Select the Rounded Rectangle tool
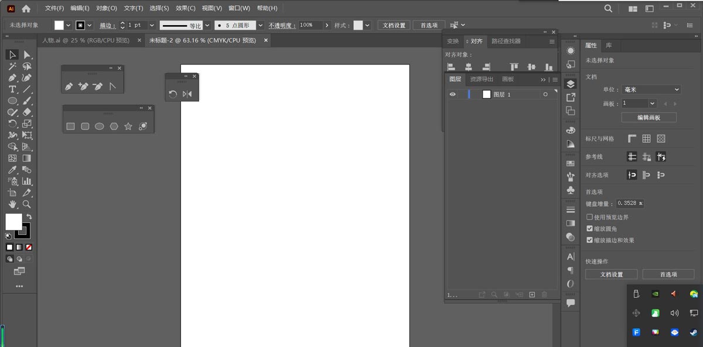The width and height of the screenshot is (703, 347). (x=85, y=125)
